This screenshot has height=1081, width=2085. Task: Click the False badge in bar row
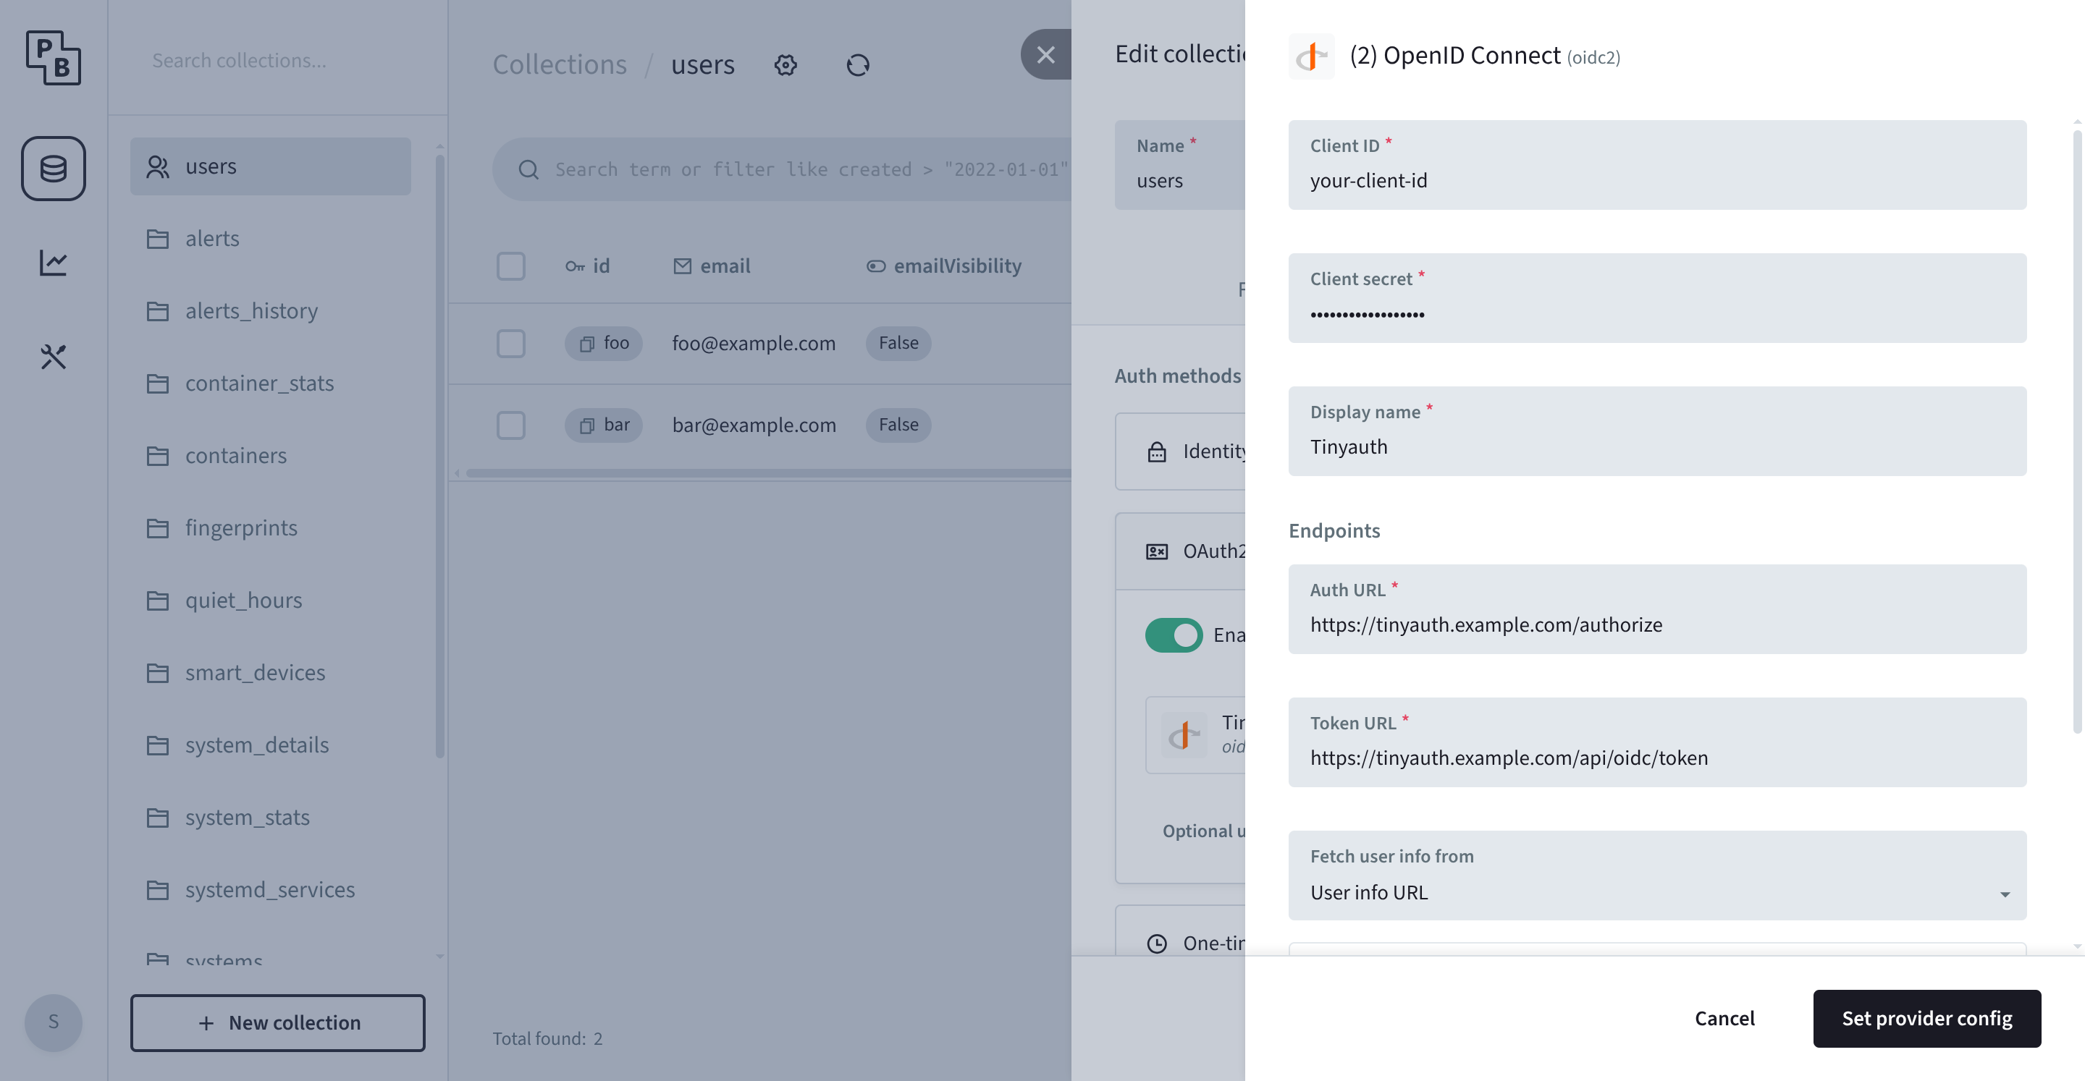pyautogui.click(x=898, y=425)
